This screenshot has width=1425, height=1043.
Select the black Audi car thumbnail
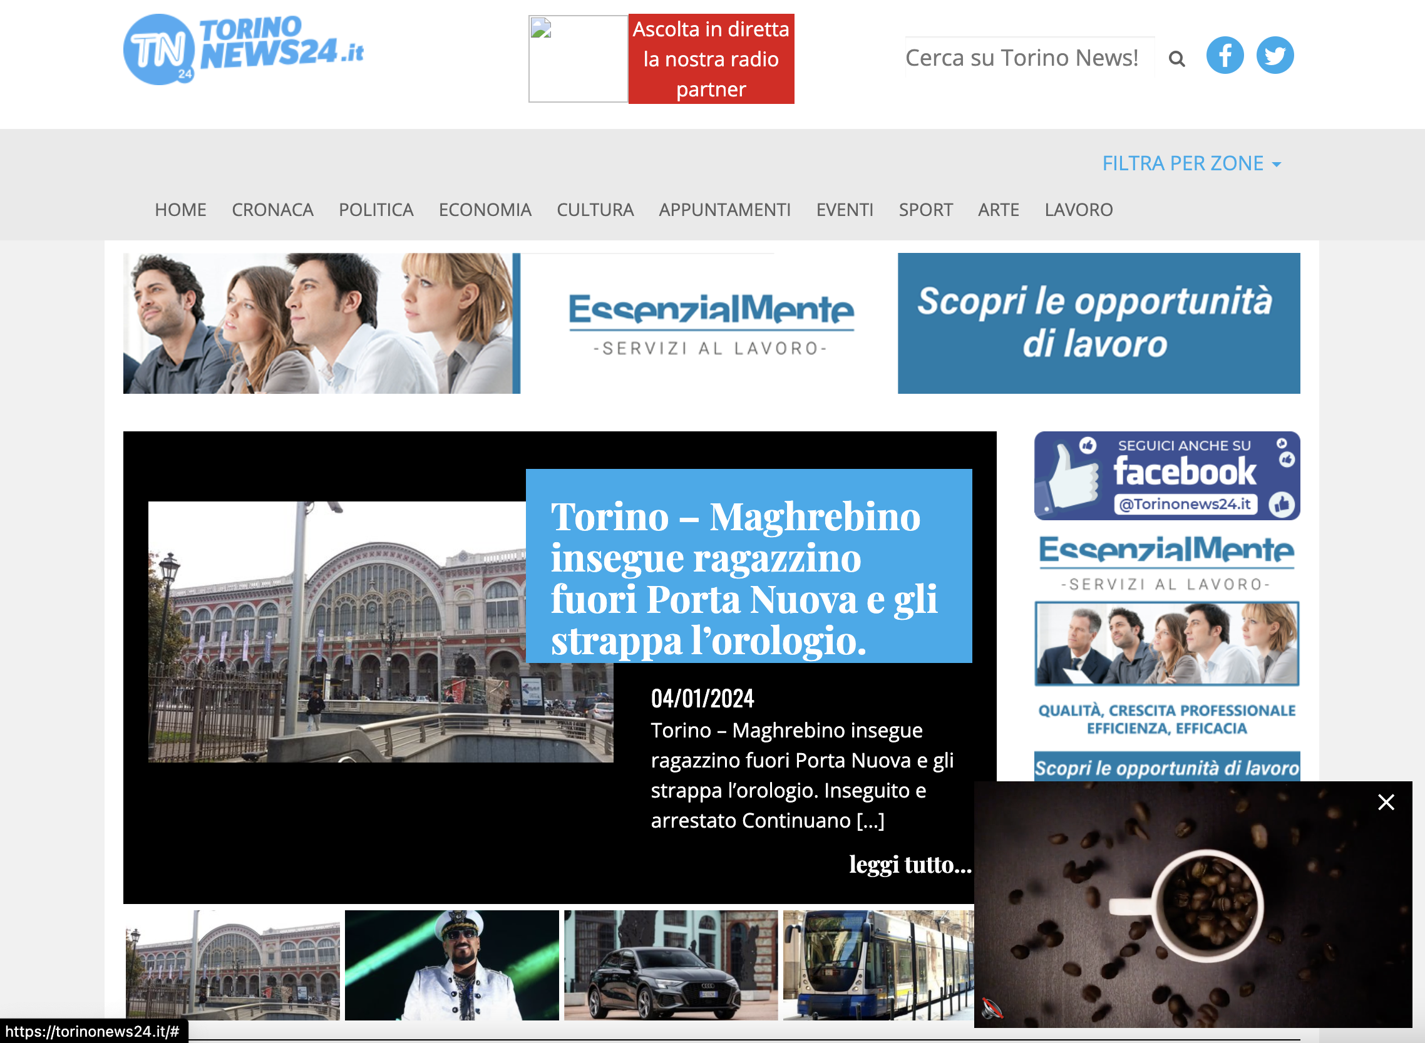[x=670, y=965]
